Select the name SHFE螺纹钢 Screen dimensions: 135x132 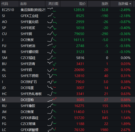30,52
